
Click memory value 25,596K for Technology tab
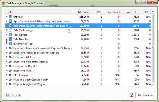85,30
